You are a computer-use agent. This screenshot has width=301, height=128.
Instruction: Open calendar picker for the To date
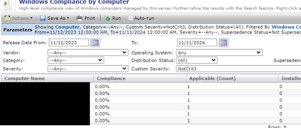(224, 43)
